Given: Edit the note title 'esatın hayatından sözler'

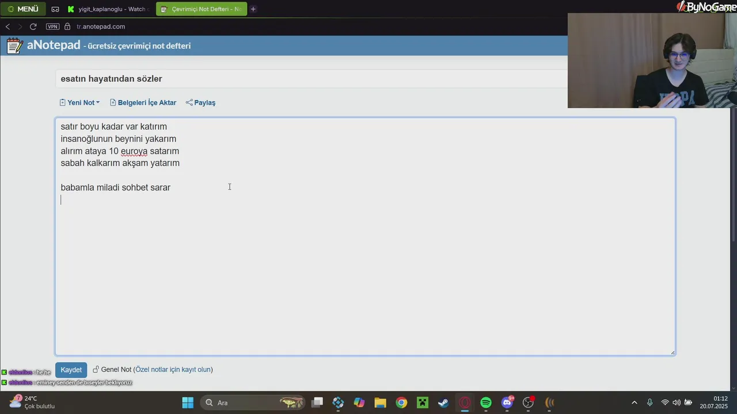Looking at the screenshot, I should [311, 79].
